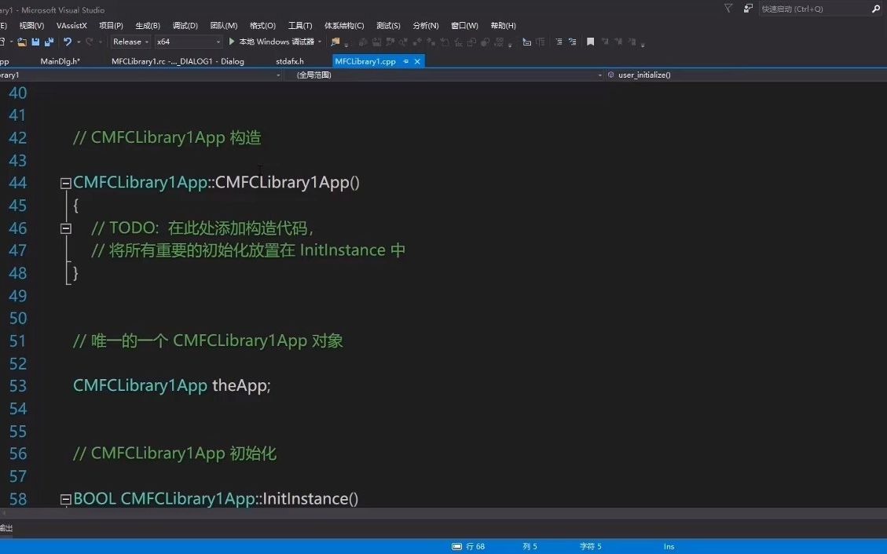The height and width of the screenshot is (554, 887).
Task: Open the 调试(D) menu
Action: (185, 25)
